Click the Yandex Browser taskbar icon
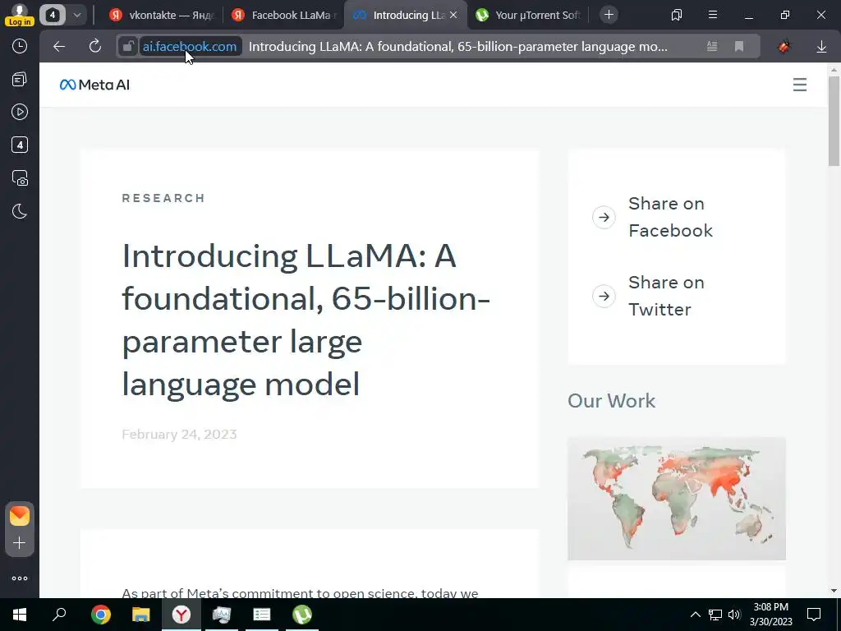Viewport: 841px width, 631px height. [182, 615]
